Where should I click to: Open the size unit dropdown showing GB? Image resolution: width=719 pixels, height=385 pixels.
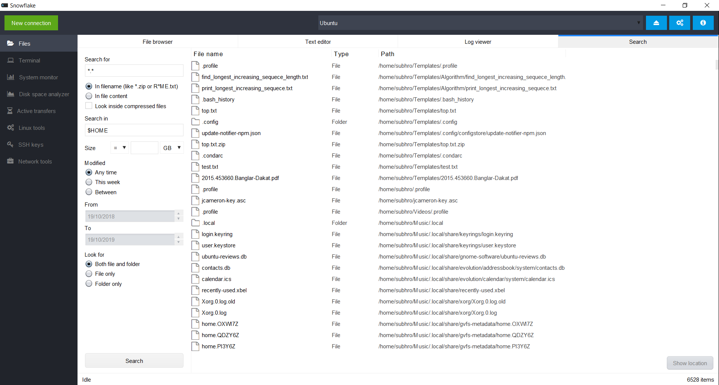pos(172,147)
